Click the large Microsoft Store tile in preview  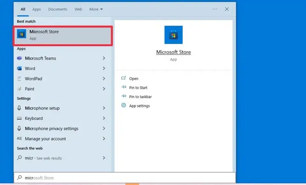coord(173,35)
